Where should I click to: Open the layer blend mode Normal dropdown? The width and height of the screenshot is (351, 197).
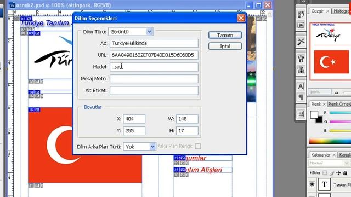pyautogui.click(x=329, y=163)
